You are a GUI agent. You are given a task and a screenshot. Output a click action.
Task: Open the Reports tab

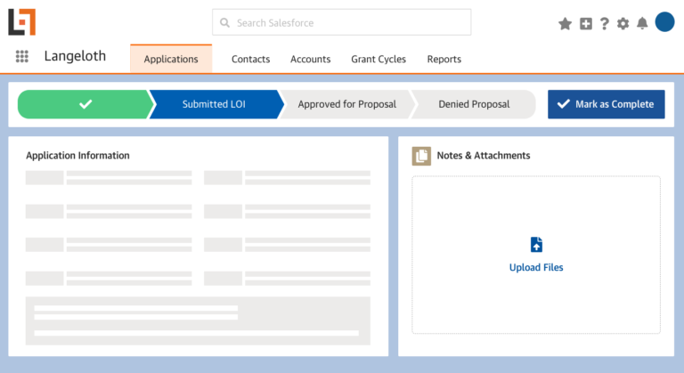pyautogui.click(x=444, y=59)
